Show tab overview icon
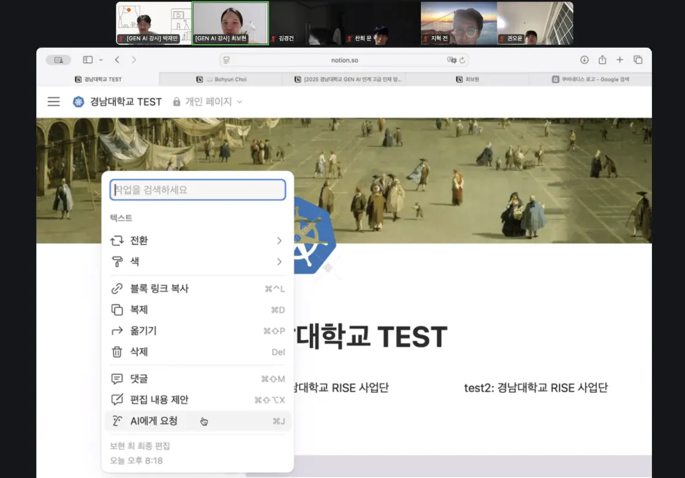685x478 pixels. coord(638,60)
